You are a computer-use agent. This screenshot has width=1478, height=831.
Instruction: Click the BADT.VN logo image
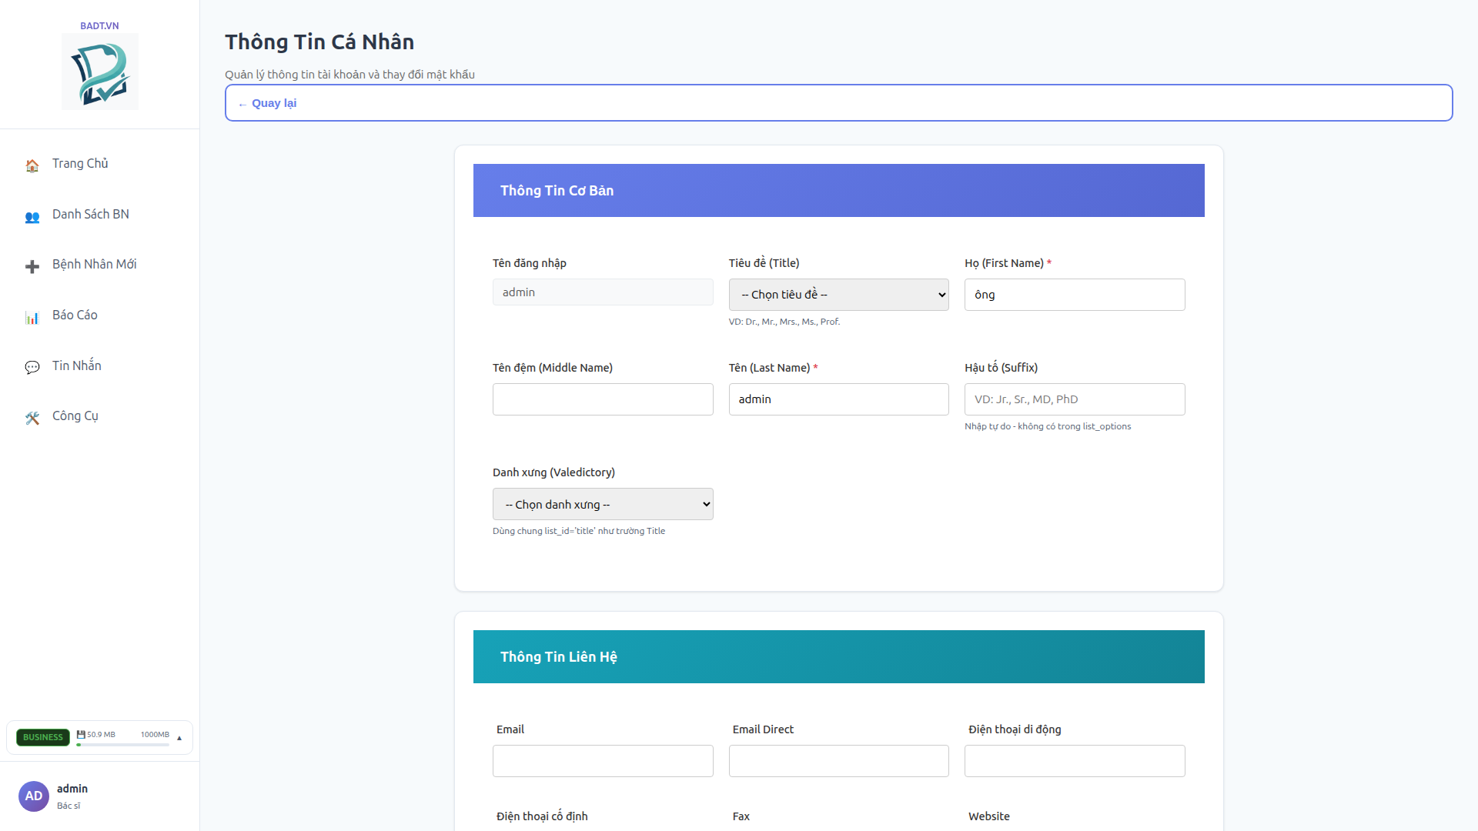click(100, 72)
